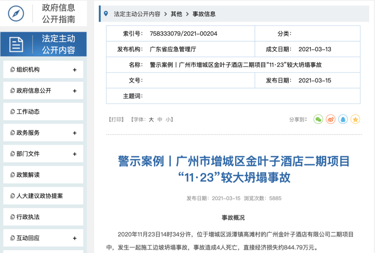This screenshot has width=375, height=253.
Task: Go to 事故信息 in the breadcrumb
Action: tap(204, 14)
